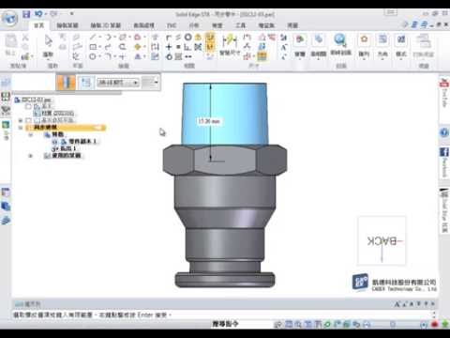The width and height of the screenshot is (450, 338).
Task: Open the Rectangle tool dropdown arrow
Action: click(99, 47)
